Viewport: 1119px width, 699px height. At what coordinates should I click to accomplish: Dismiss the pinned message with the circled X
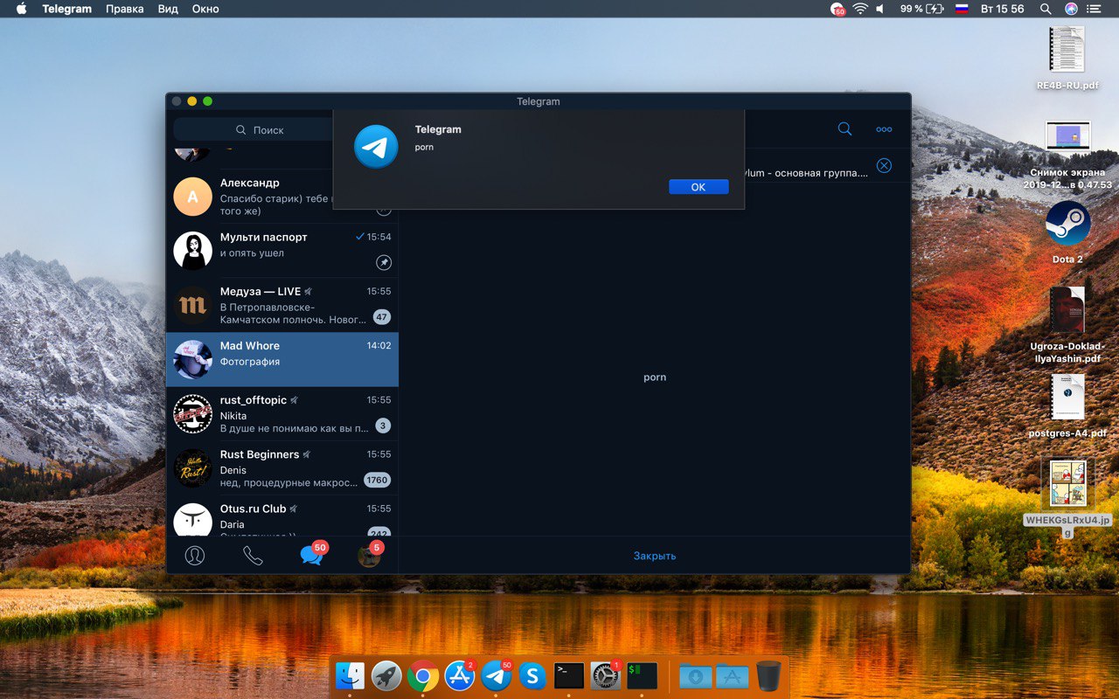pyautogui.click(x=884, y=165)
